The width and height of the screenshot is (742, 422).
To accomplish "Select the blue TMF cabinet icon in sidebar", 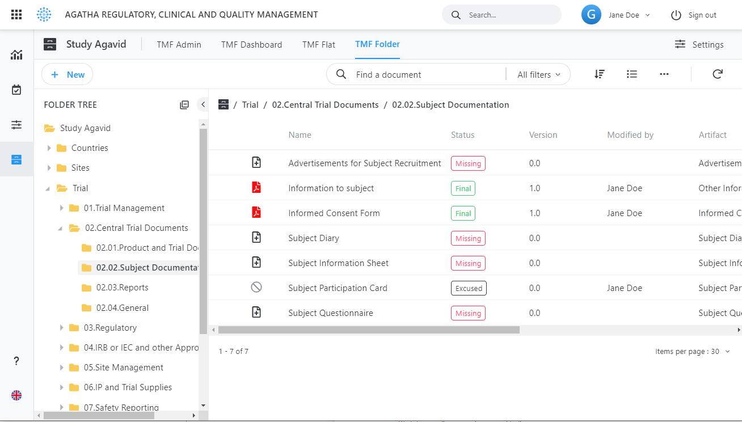I will (x=16, y=159).
